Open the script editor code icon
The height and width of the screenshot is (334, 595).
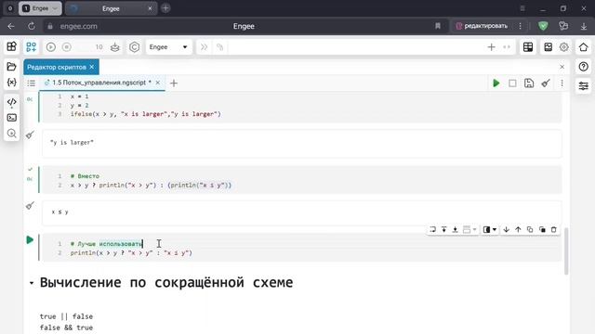click(11, 102)
